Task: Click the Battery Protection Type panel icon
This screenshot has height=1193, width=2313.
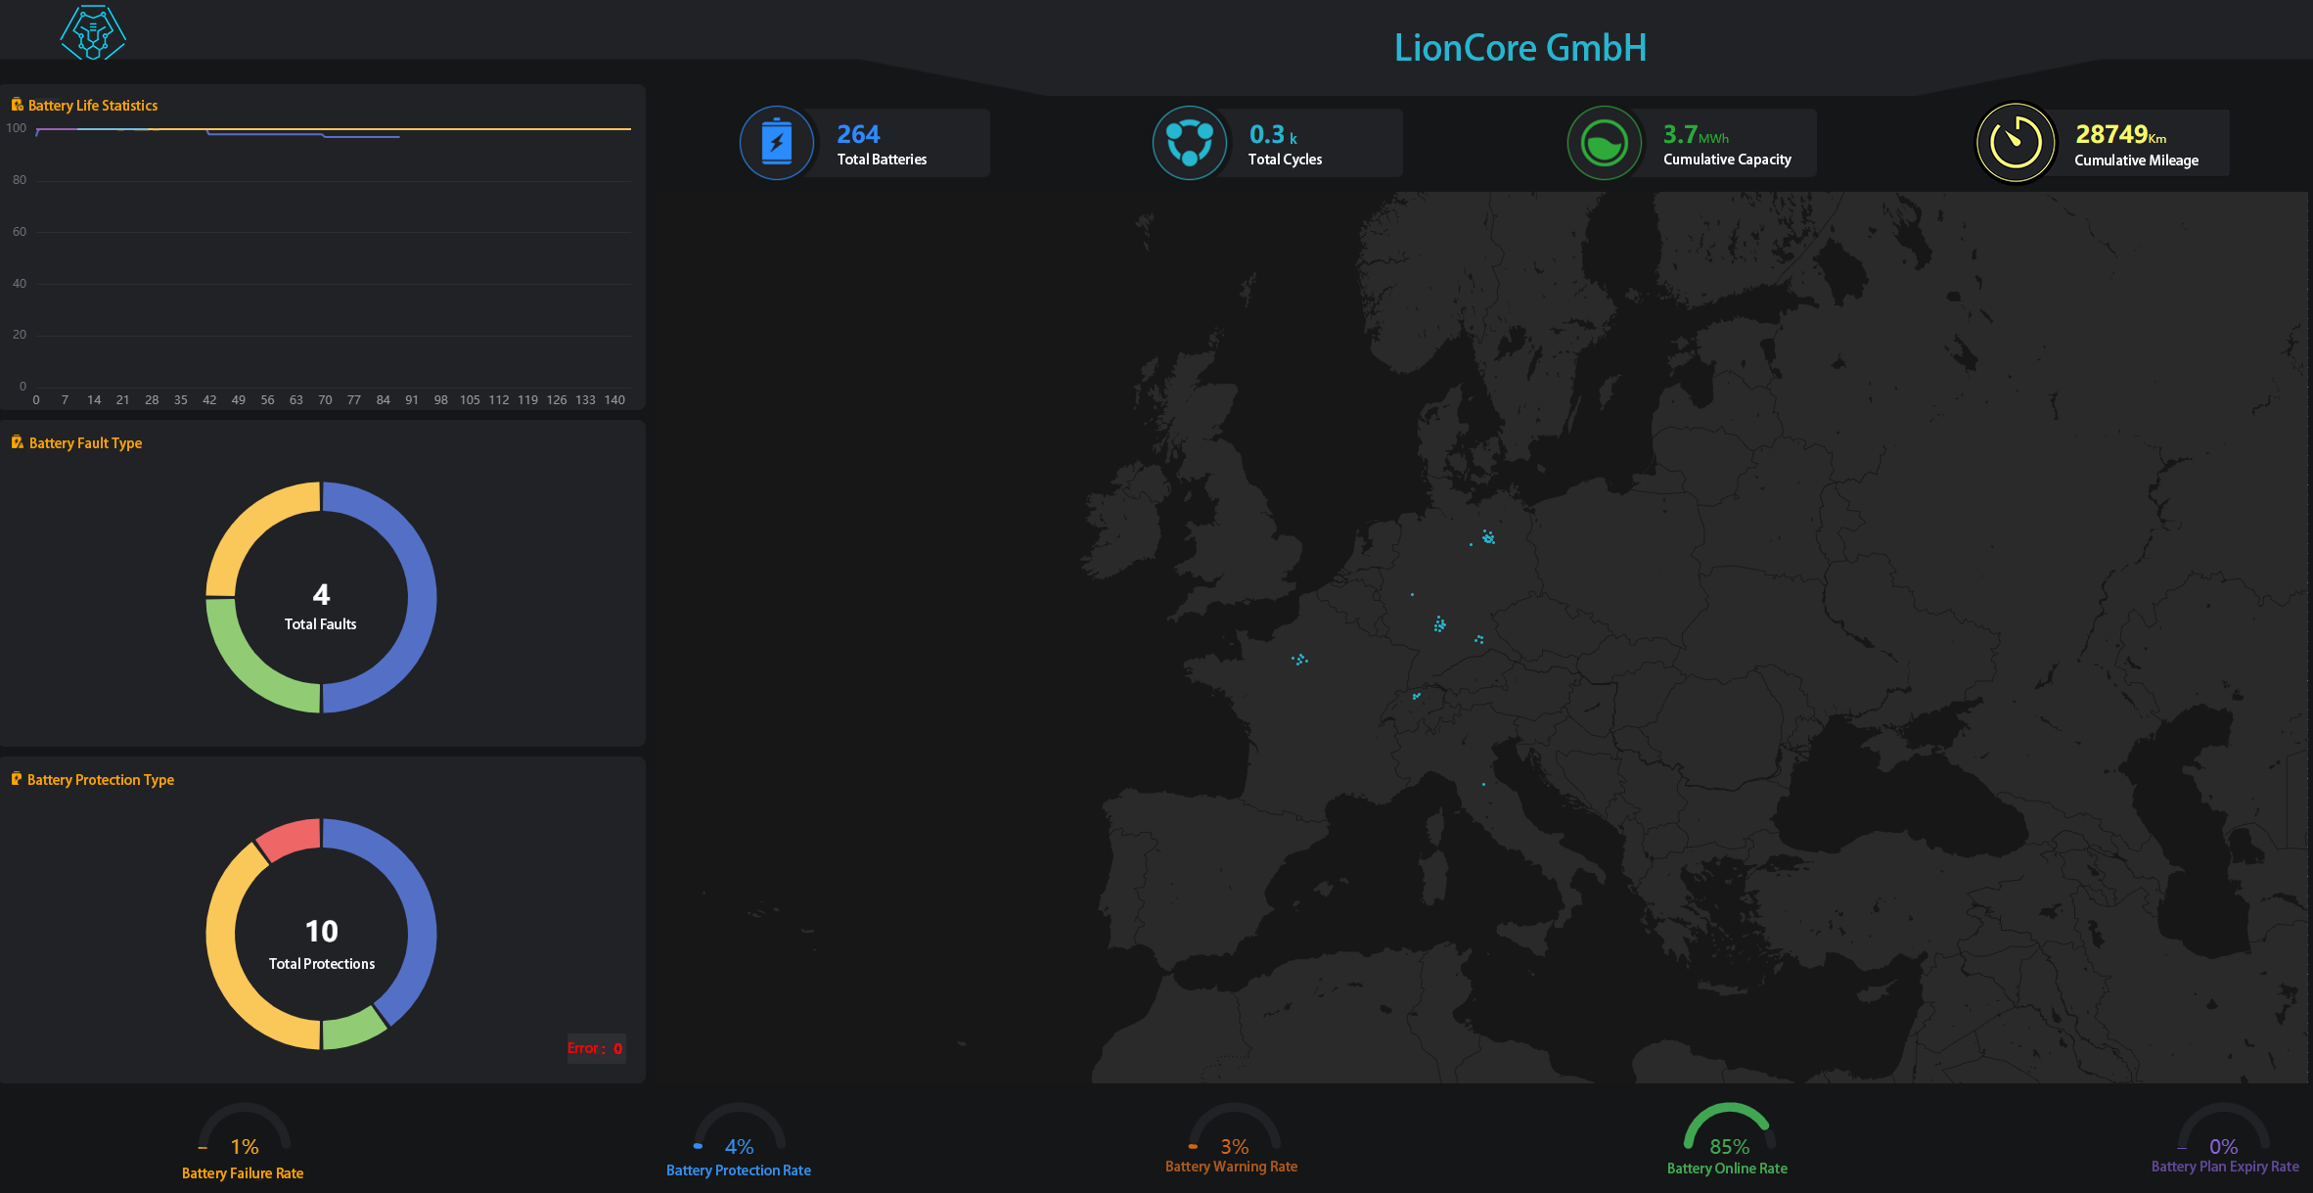Action: (x=17, y=779)
